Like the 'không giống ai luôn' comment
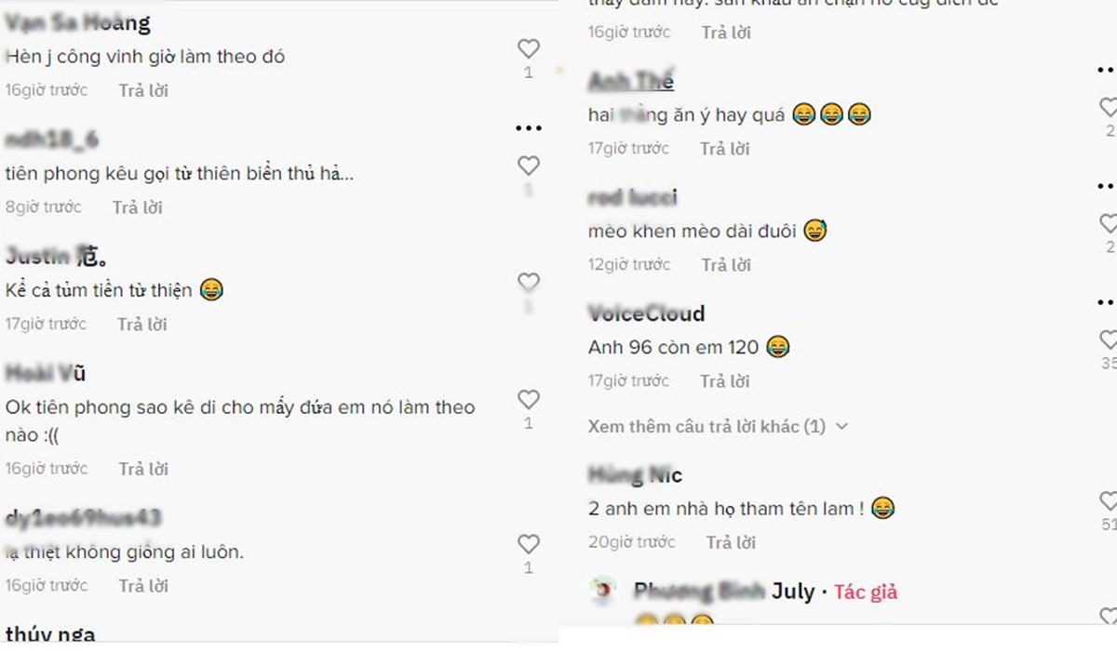The height and width of the screenshot is (651, 1117). (x=529, y=543)
